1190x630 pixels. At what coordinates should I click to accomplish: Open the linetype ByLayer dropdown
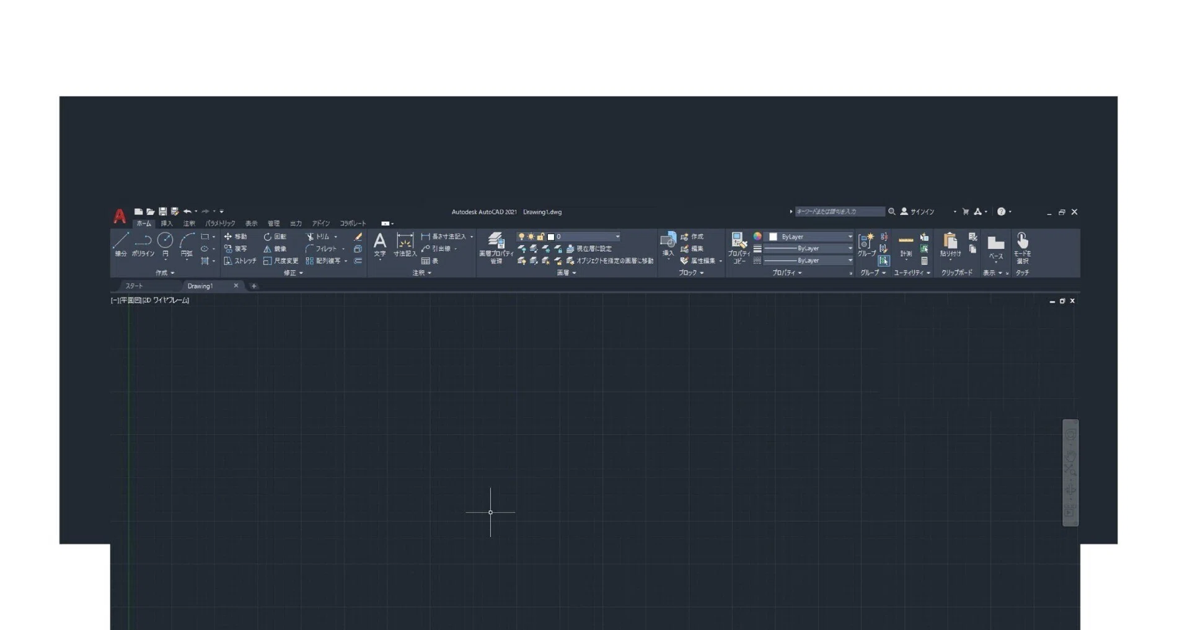tap(809, 260)
